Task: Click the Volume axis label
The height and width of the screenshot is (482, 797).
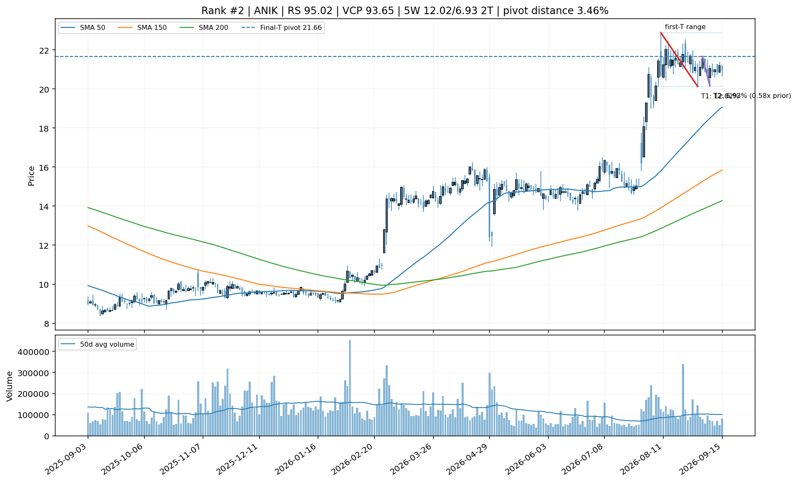Action: (10, 386)
